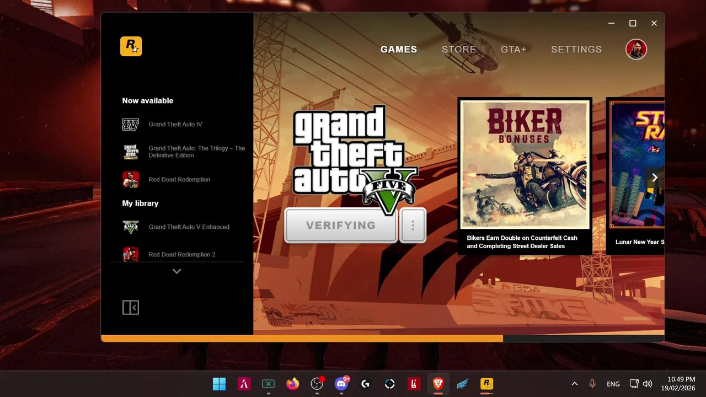Click the GTA Trilogy Definitive Edition icon
The width and height of the screenshot is (706, 397).
tap(131, 152)
